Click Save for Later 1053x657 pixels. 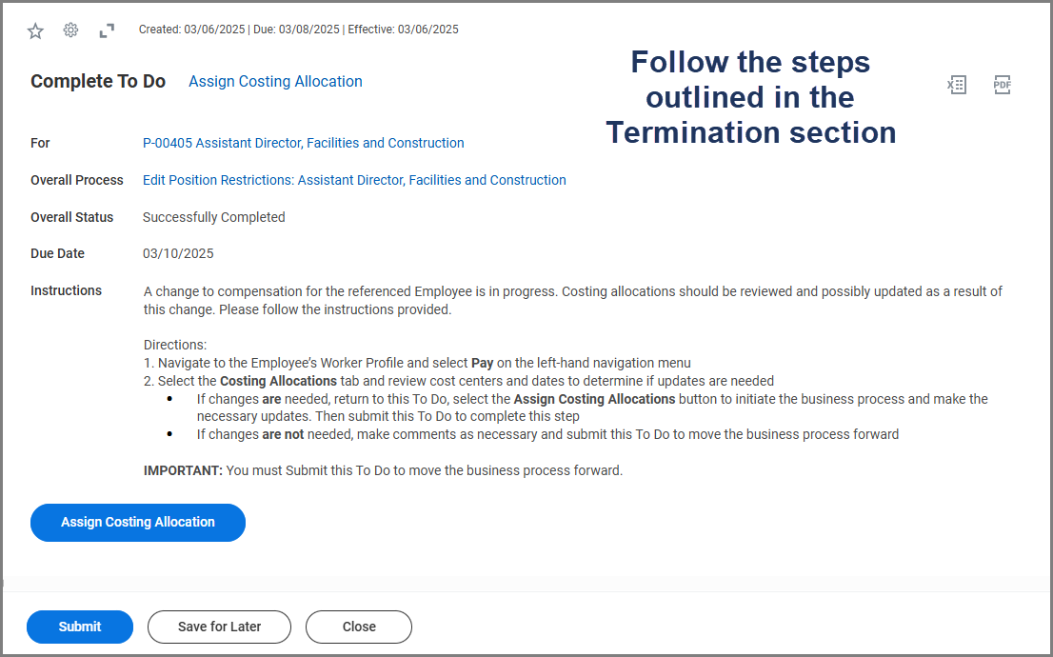(219, 627)
